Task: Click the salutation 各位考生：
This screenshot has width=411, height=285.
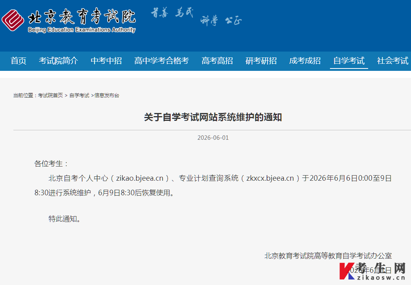Action: pos(52,164)
